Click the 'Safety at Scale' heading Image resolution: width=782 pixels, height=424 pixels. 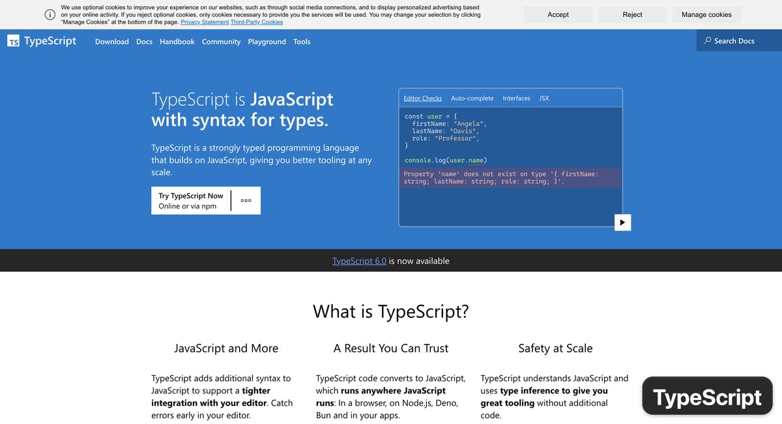[555, 348]
